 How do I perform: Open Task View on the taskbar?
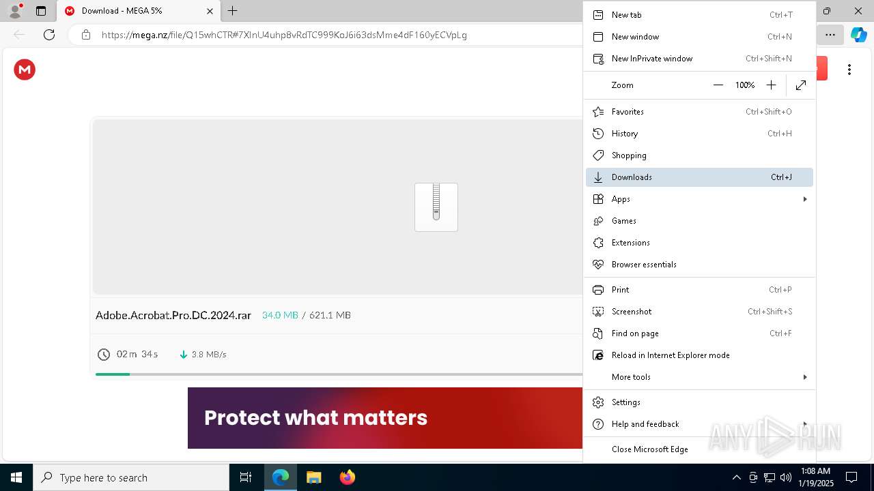click(x=246, y=477)
